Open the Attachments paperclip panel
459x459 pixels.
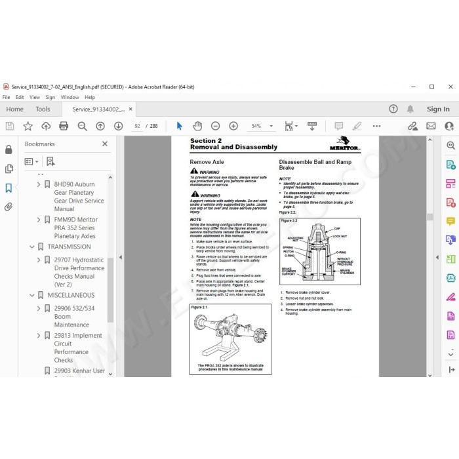coord(9,207)
